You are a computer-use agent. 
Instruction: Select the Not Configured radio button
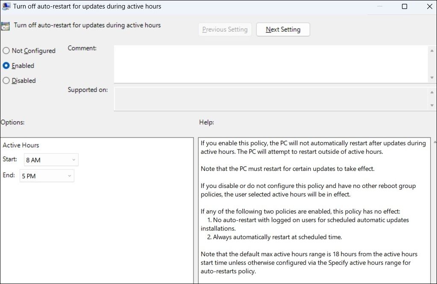click(x=6, y=51)
